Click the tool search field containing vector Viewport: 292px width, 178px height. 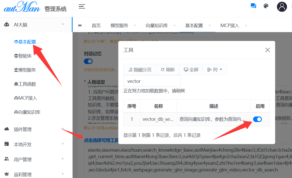[x=152, y=81]
